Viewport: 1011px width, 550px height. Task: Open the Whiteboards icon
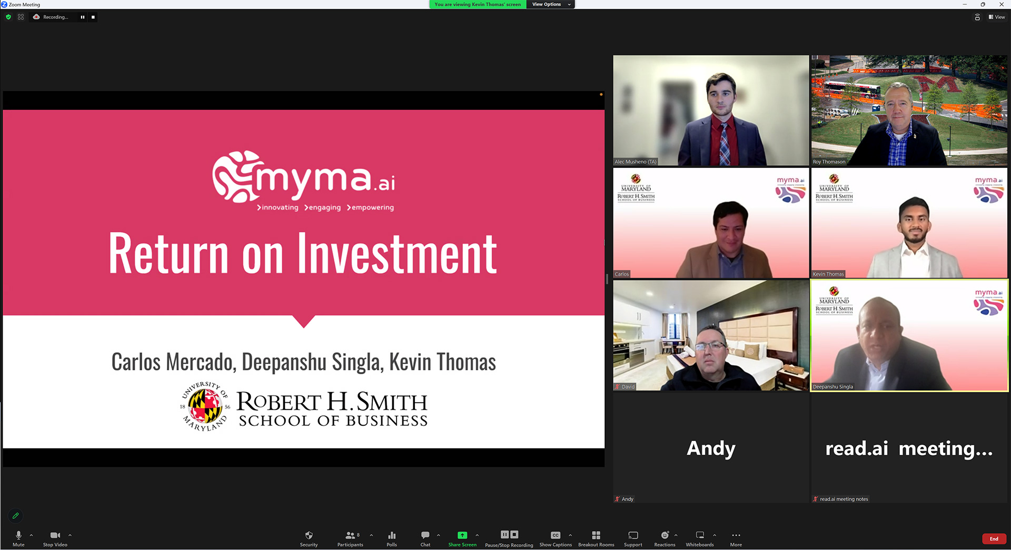tap(700, 535)
